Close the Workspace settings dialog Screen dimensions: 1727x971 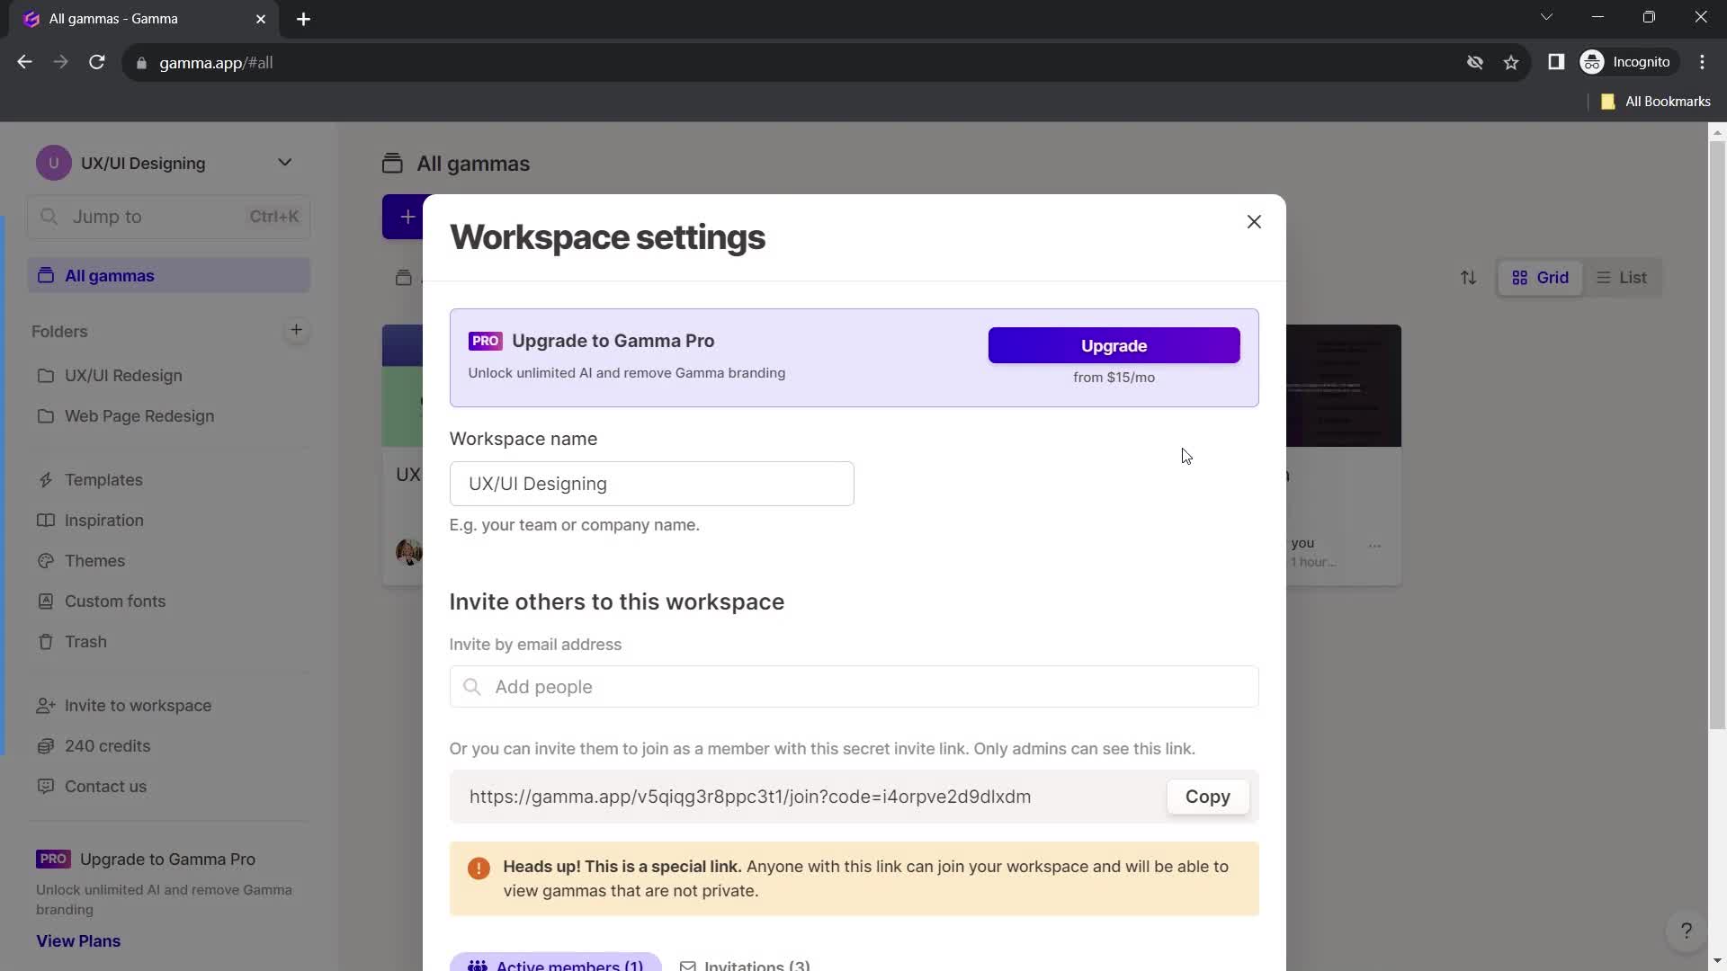click(1254, 222)
